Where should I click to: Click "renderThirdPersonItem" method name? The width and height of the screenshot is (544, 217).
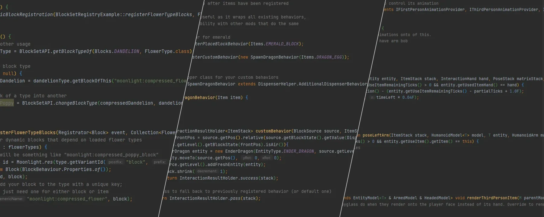492,198
